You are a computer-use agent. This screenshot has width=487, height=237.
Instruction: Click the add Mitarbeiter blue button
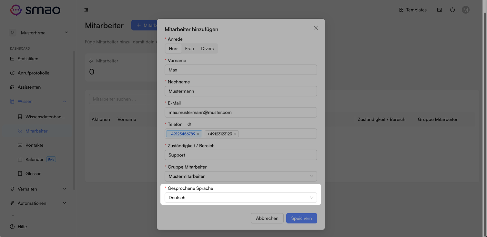click(x=144, y=25)
